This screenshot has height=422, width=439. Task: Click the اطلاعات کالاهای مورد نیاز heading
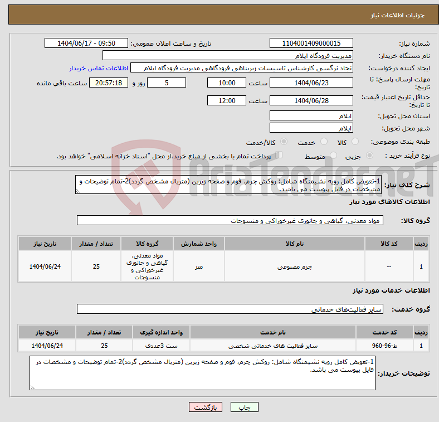[x=389, y=202]
